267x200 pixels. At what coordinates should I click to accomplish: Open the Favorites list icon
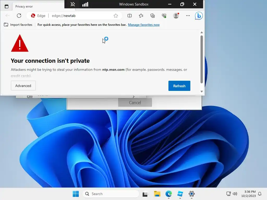click(141, 16)
